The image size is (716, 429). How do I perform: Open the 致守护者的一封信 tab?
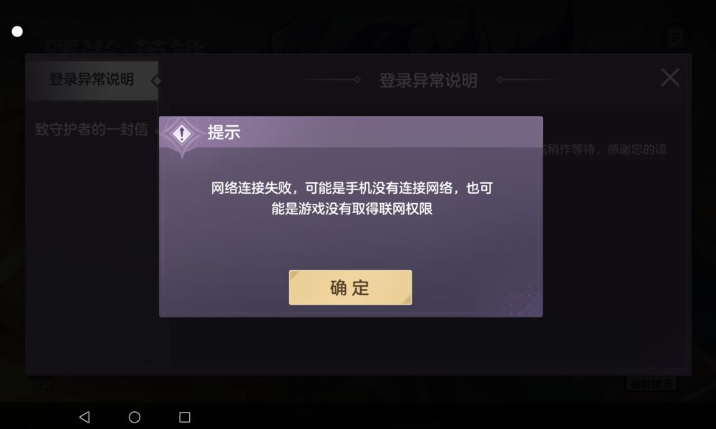(x=92, y=129)
